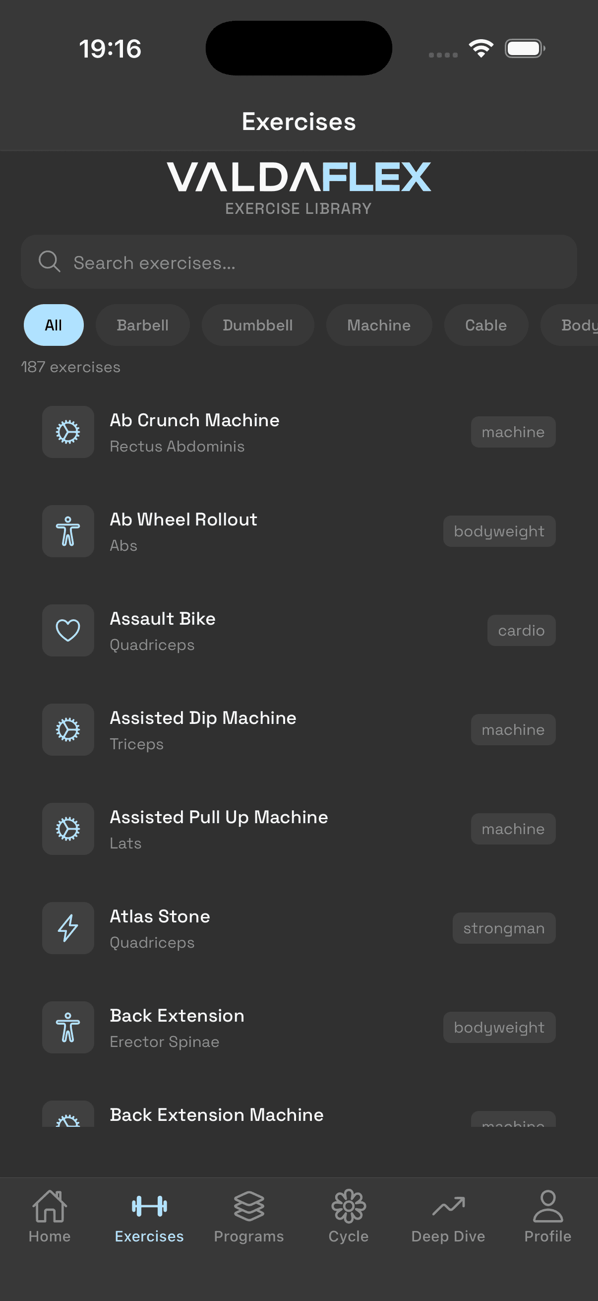Select the All filter button
The height and width of the screenshot is (1301, 598).
(x=54, y=325)
